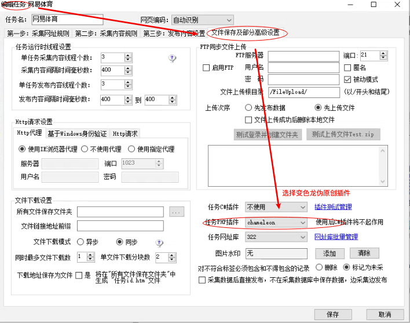Screen dimensions: 410x323
Task: Click the stepper for 单任务发布内容线程个数
Action: pos(127,84)
